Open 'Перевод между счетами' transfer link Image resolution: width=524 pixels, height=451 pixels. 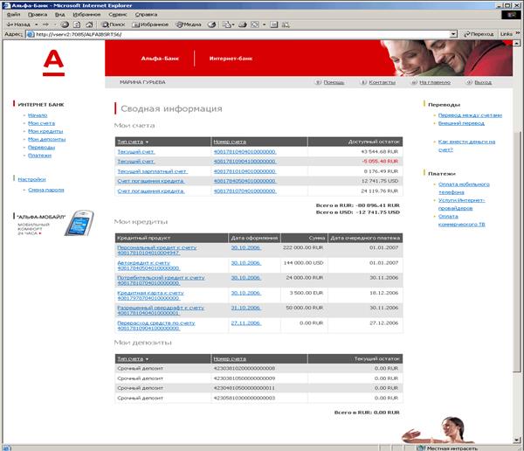coord(469,115)
